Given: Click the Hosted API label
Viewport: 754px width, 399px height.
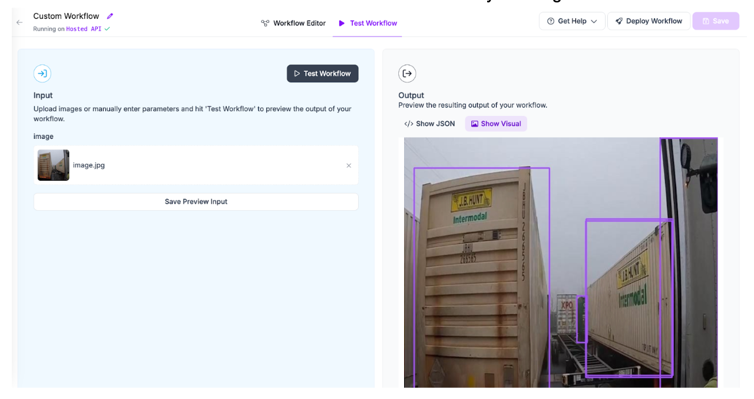Looking at the screenshot, I should 84,29.
